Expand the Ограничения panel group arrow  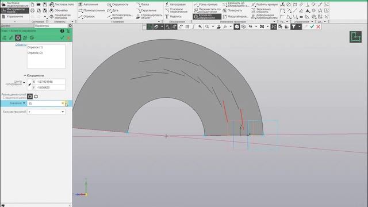click(x=312, y=22)
